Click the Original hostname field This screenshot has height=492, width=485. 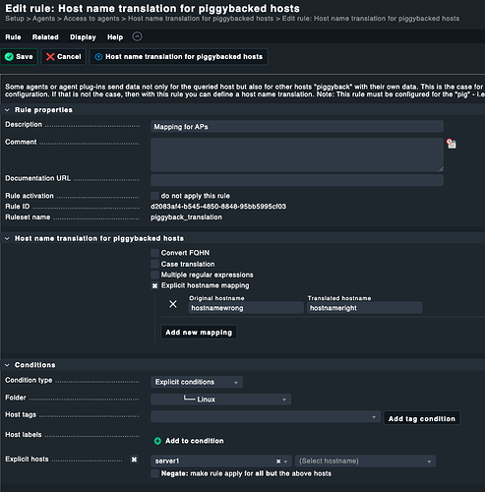coord(246,308)
